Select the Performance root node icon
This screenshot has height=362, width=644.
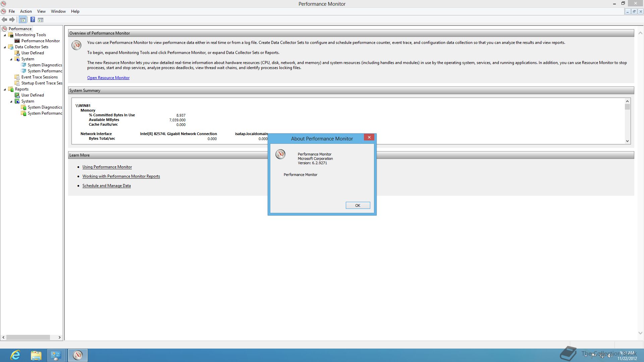(x=4, y=29)
